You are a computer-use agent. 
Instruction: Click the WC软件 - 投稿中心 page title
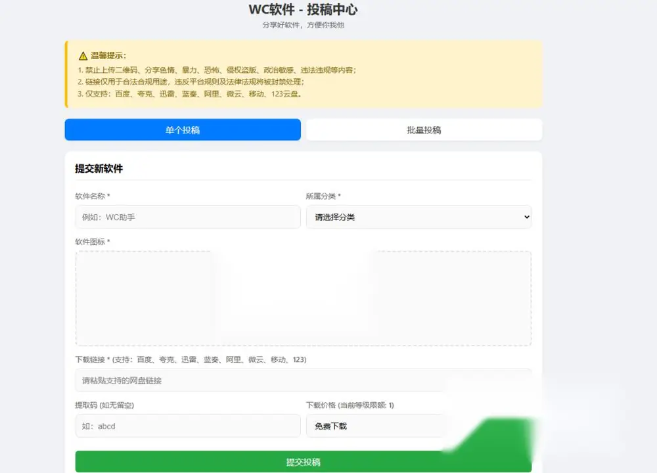click(x=303, y=9)
